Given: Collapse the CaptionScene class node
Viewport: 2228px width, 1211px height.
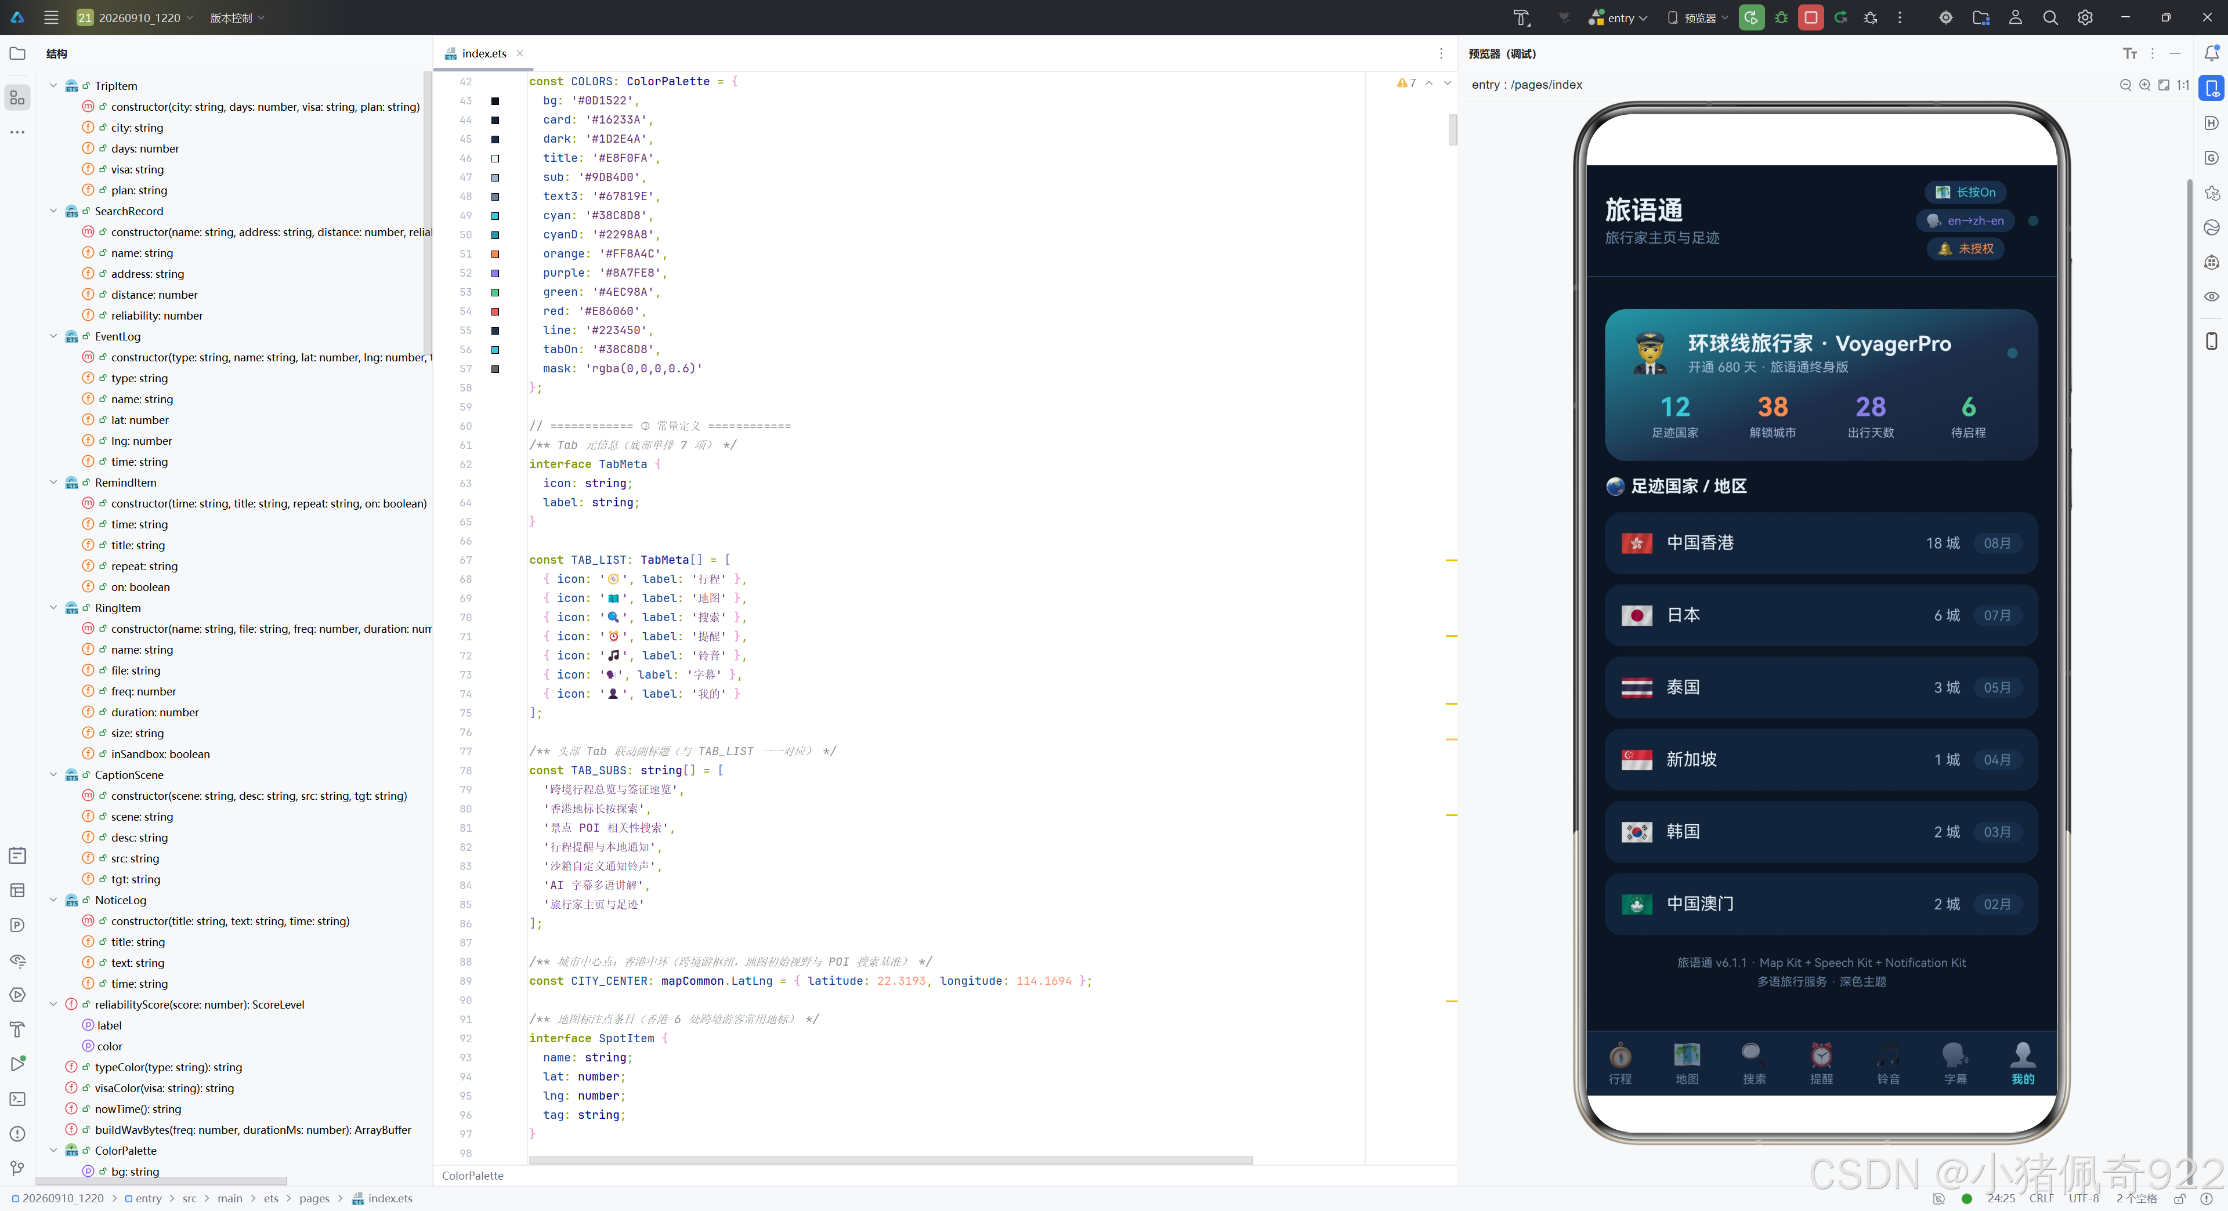Looking at the screenshot, I should 53,774.
